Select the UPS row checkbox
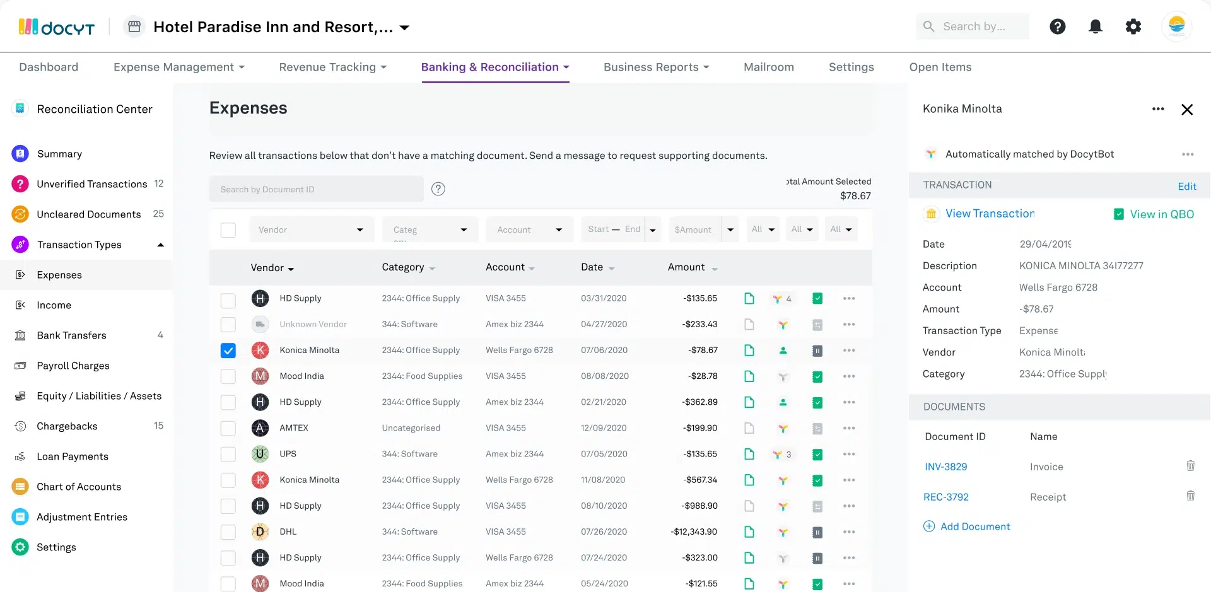 [228, 454]
